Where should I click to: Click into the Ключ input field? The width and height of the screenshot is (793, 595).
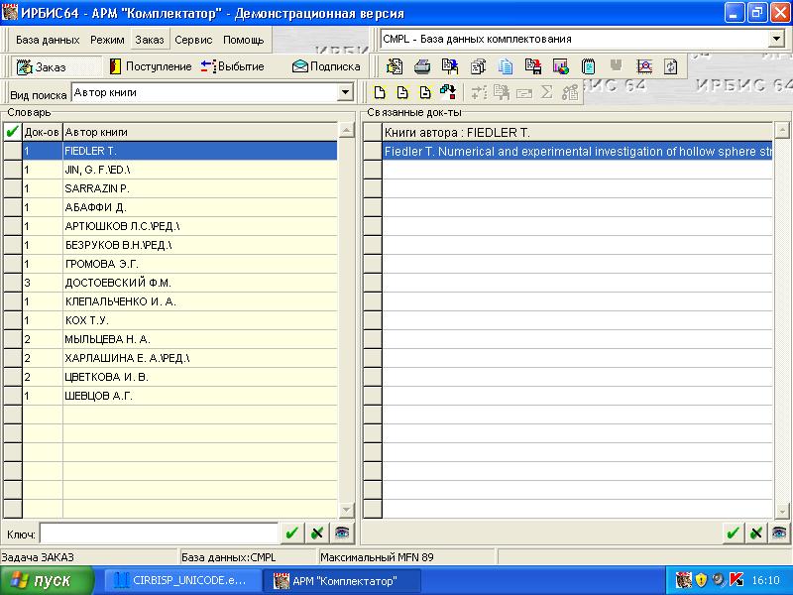pyautogui.click(x=159, y=533)
